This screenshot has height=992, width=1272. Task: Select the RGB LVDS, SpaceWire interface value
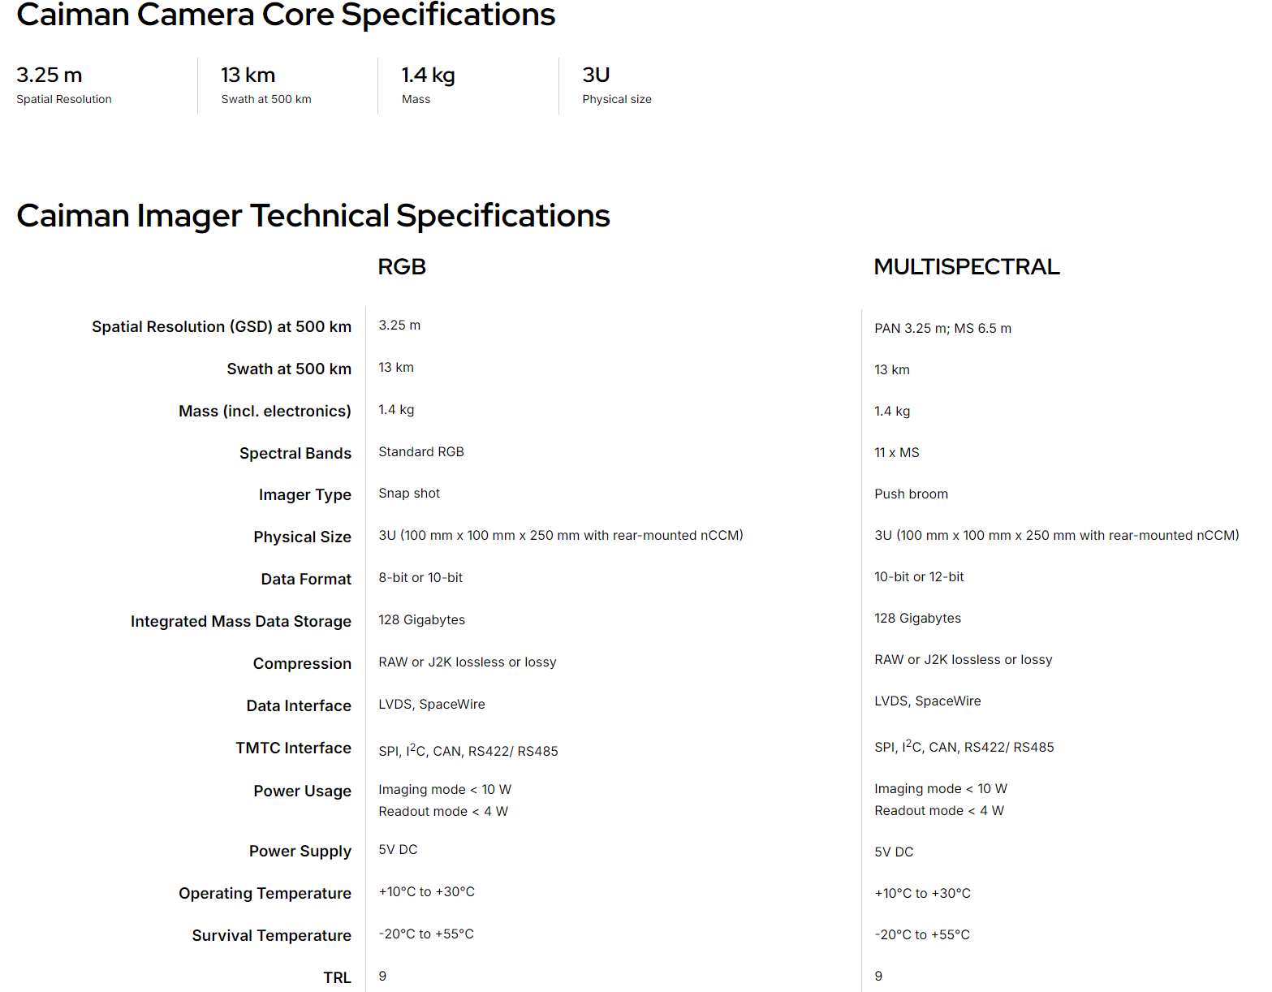[x=432, y=704]
